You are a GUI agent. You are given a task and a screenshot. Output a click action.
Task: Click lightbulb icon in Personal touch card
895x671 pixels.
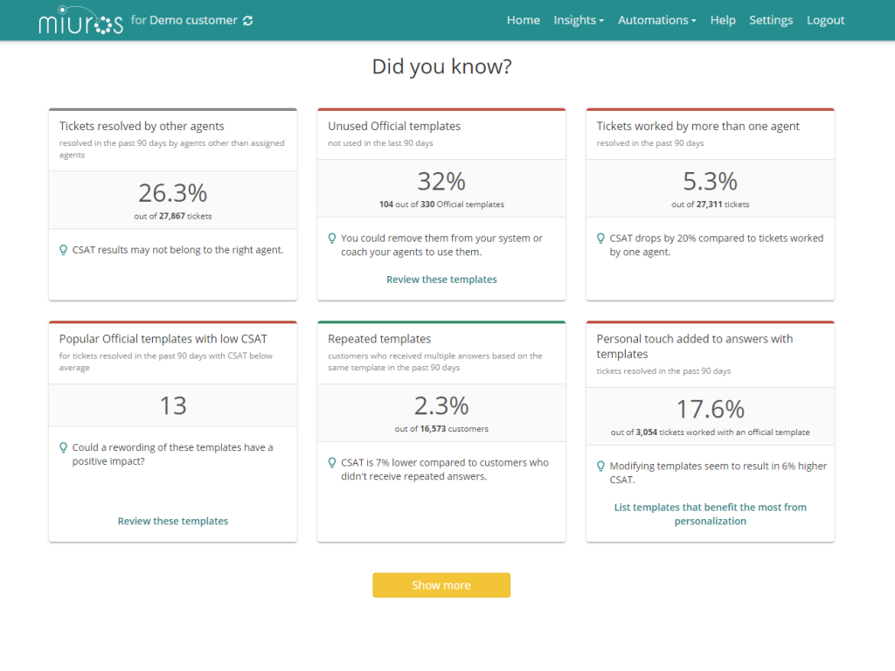click(600, 467)
